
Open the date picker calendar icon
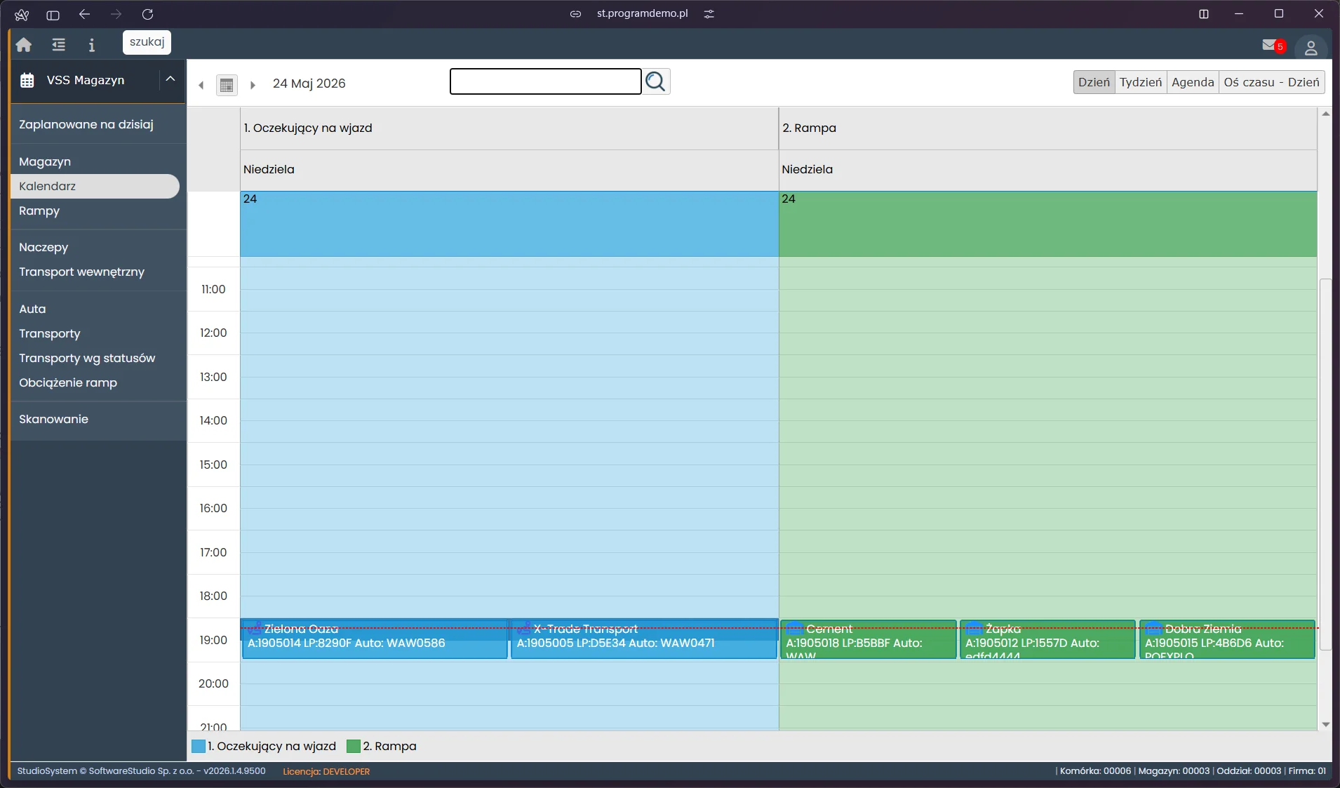click(227, 85)
